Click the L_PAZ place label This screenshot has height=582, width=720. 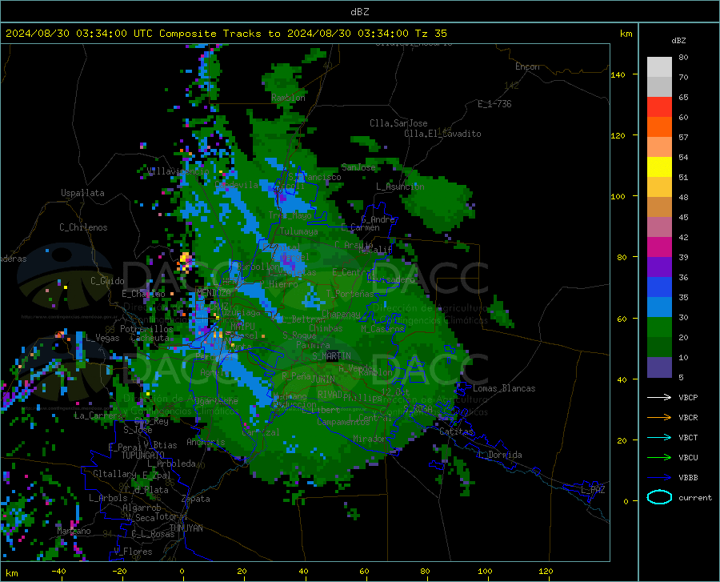tap(593, 490)
